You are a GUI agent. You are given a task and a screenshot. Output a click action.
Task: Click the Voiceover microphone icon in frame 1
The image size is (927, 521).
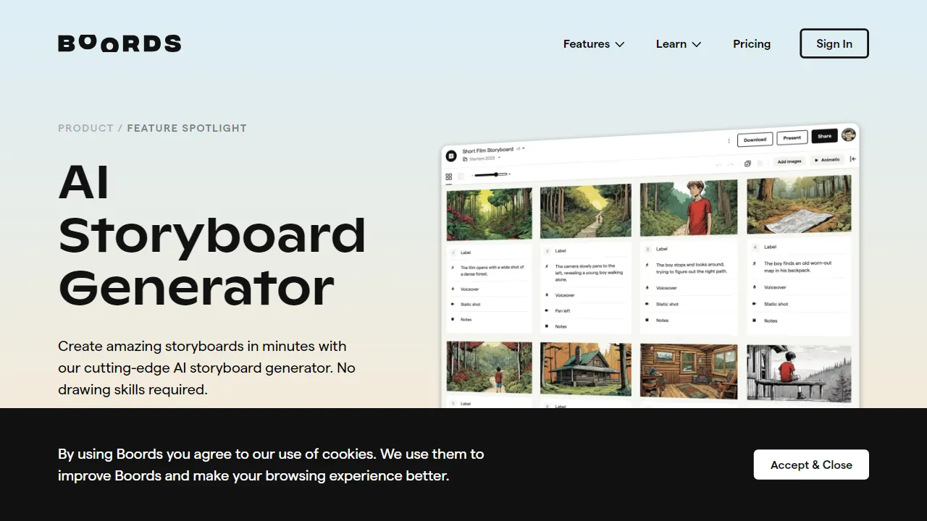point(453,289)
